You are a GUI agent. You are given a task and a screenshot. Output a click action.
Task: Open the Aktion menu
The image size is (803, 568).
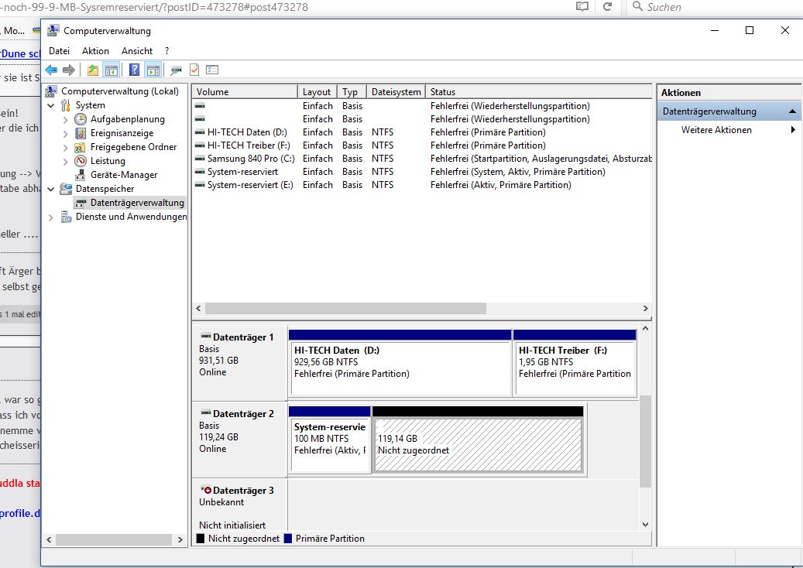(x=95, y=51)
